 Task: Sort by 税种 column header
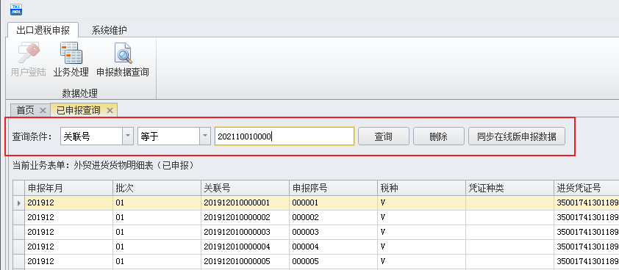pyautogui.click(x=422, y=188)
